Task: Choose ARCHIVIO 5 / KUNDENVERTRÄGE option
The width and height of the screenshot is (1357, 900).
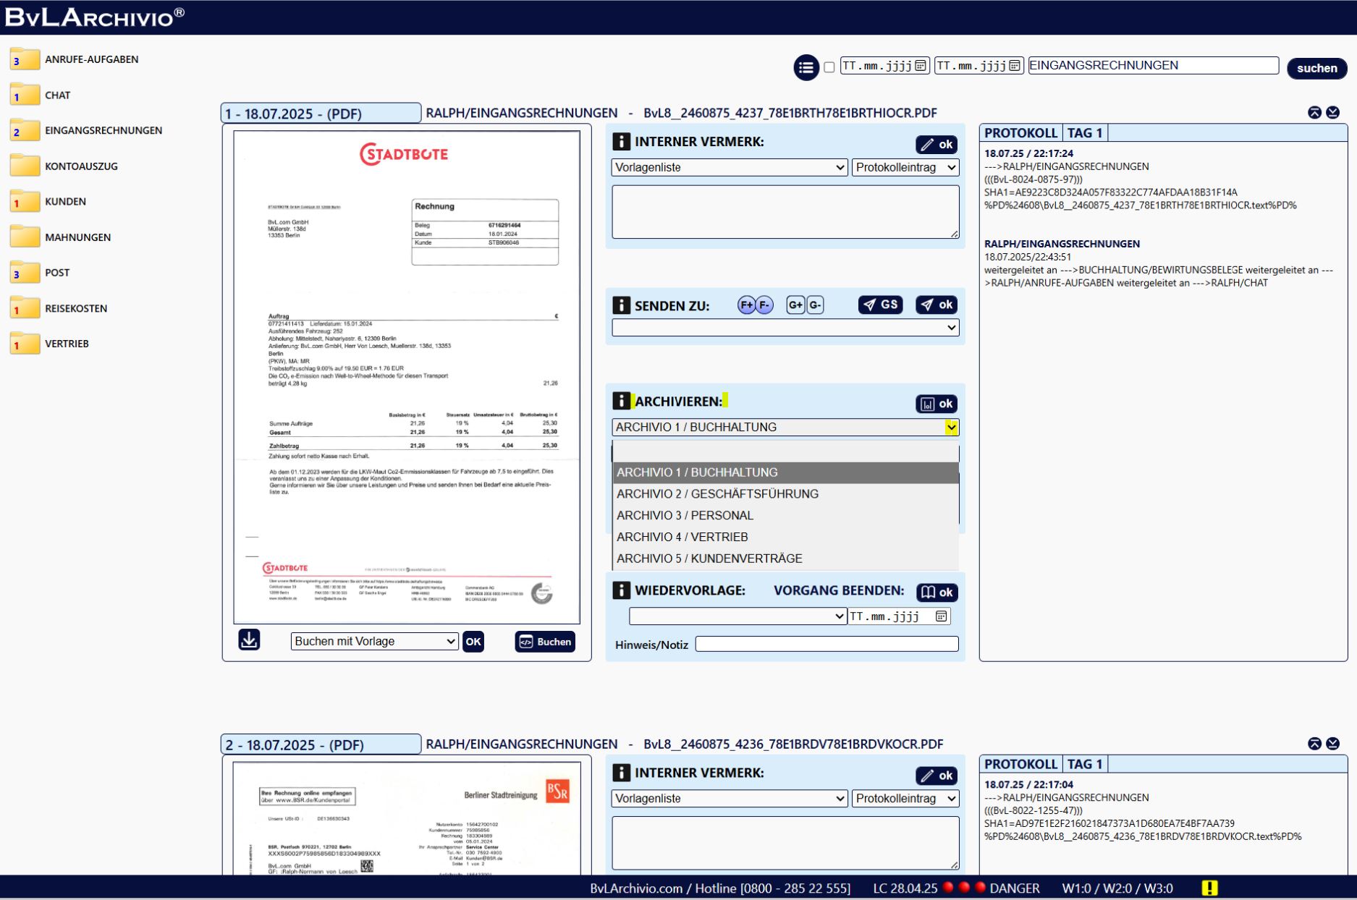Action: point(709,559)
